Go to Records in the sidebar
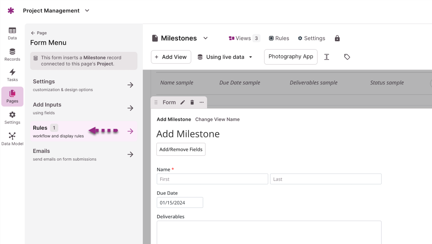Image resolution: width=432 pixels, height=244 pixels. [x=12, y=55]
